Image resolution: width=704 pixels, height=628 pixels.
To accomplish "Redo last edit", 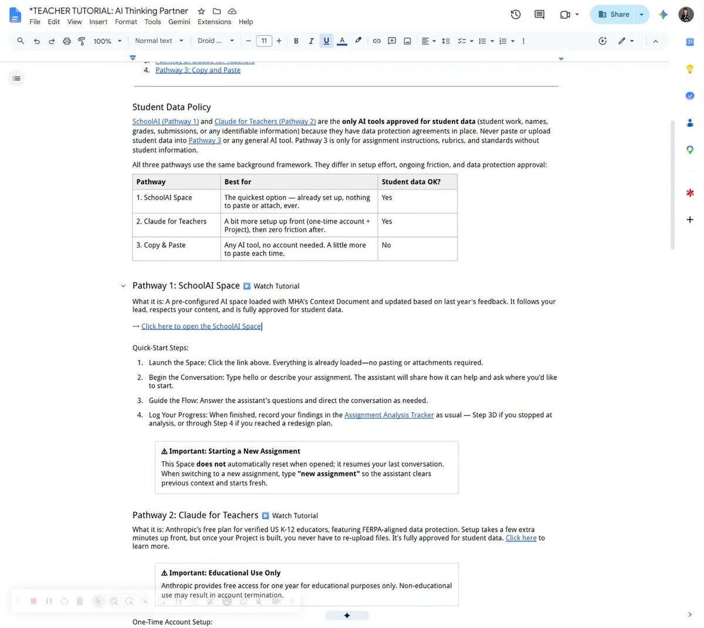I will (x=52, y=41).
